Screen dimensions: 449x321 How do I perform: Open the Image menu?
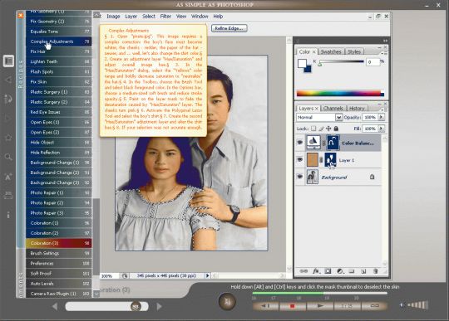(113, 17)
